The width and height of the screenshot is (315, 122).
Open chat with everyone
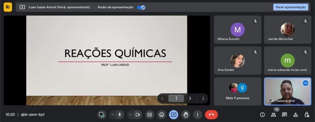[x=285, y=115]
